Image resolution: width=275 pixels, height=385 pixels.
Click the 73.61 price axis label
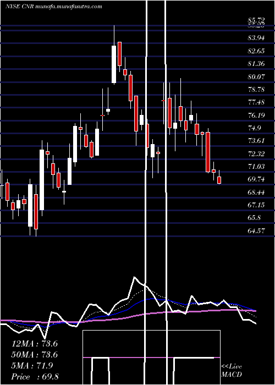[x=256, y=141]
